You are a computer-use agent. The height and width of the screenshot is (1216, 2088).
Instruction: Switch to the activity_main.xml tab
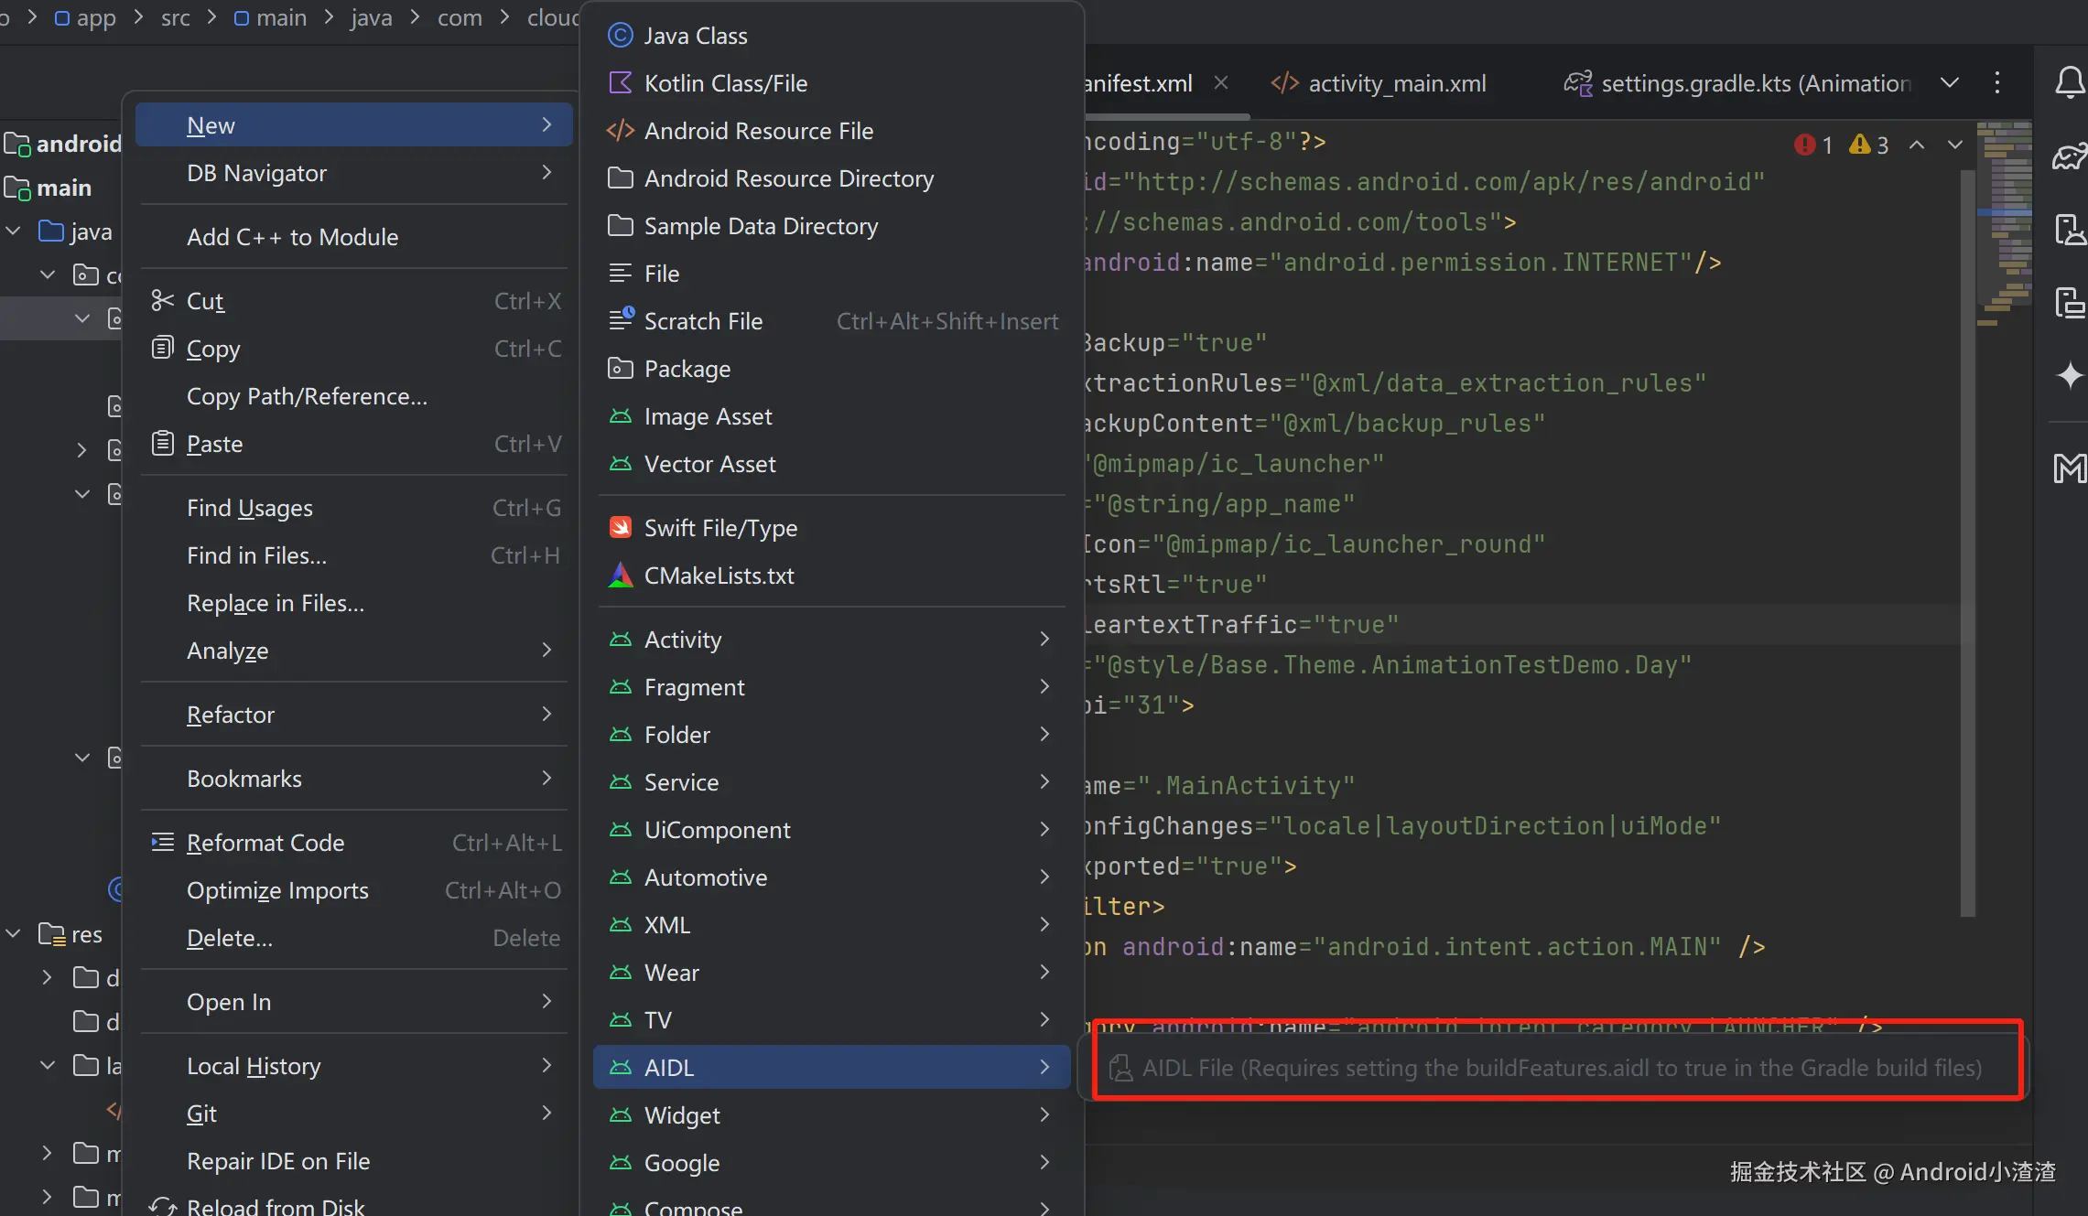coord(1396,83)
